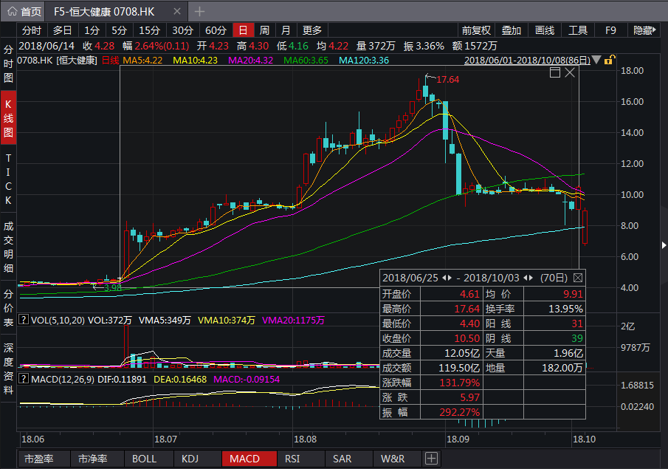
Task: Switch to 周 weekly period
Action: click(264, 30)
